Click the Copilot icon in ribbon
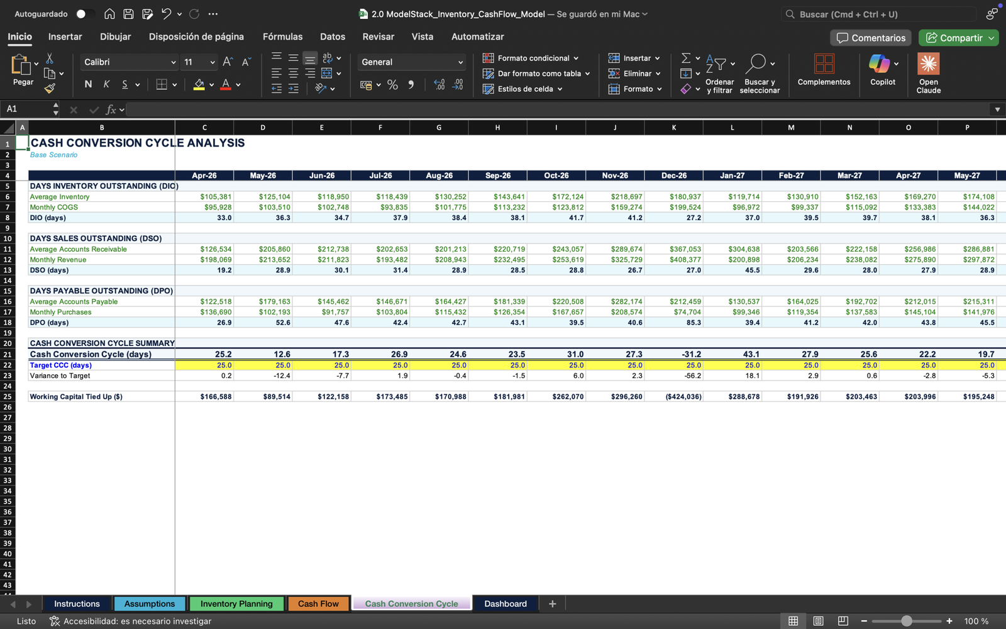This screenshot has height=629, width=1006. click(x=879, y=64)
